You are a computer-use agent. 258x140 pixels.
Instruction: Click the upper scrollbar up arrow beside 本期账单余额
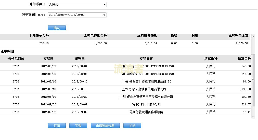coord(253,36)
